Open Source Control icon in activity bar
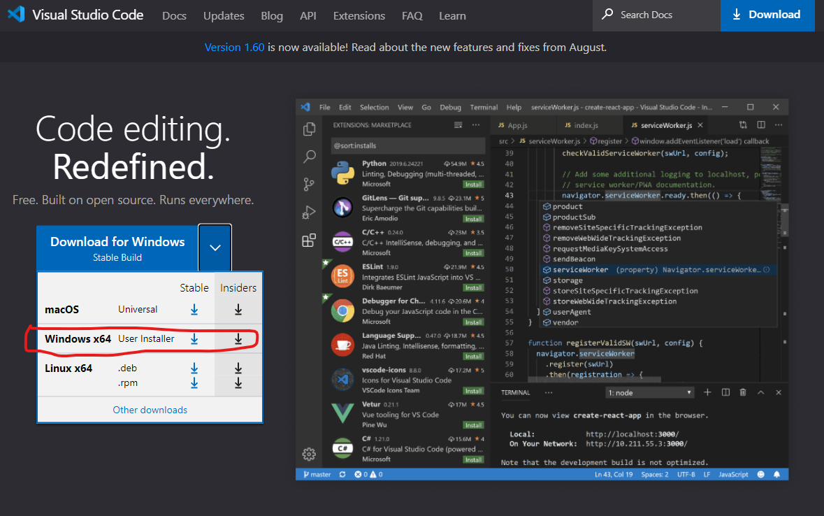This screenshot has height=516, width=824. [x=309, y=184]
